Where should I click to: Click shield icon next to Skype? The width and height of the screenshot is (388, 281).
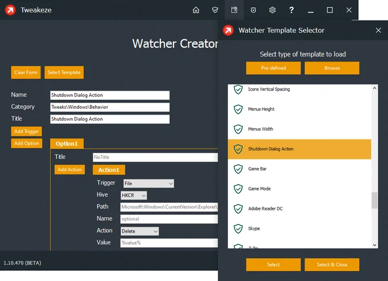pos(238,229)
